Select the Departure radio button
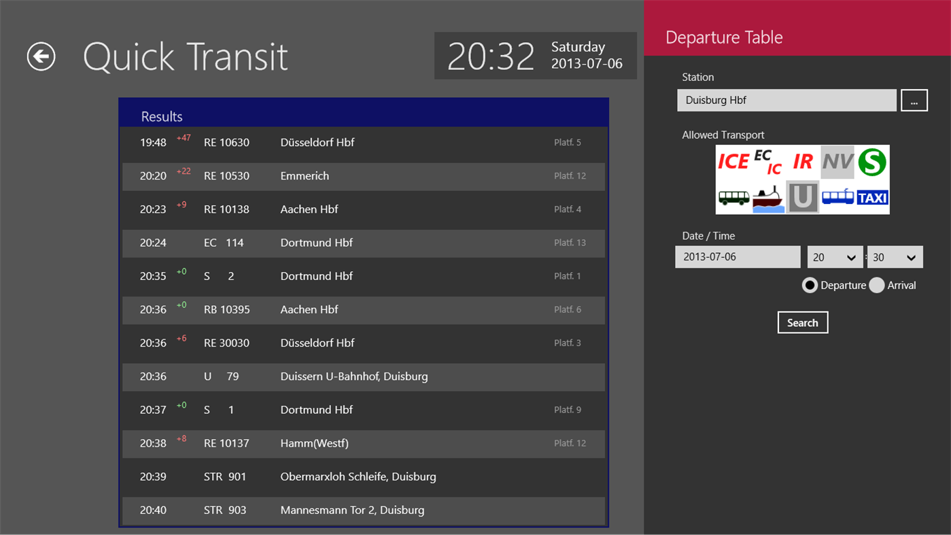The height and width of the screenshot is (535, 951). click(x=810, y=285)
